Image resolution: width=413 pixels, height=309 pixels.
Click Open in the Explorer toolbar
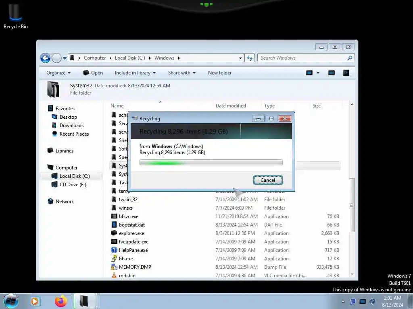click(x=93, y=73)
